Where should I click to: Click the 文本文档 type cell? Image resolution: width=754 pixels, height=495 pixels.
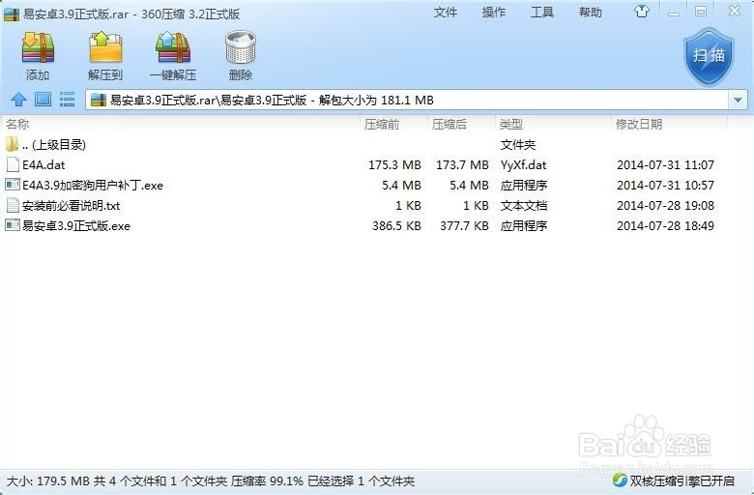(x=524, y=205)
